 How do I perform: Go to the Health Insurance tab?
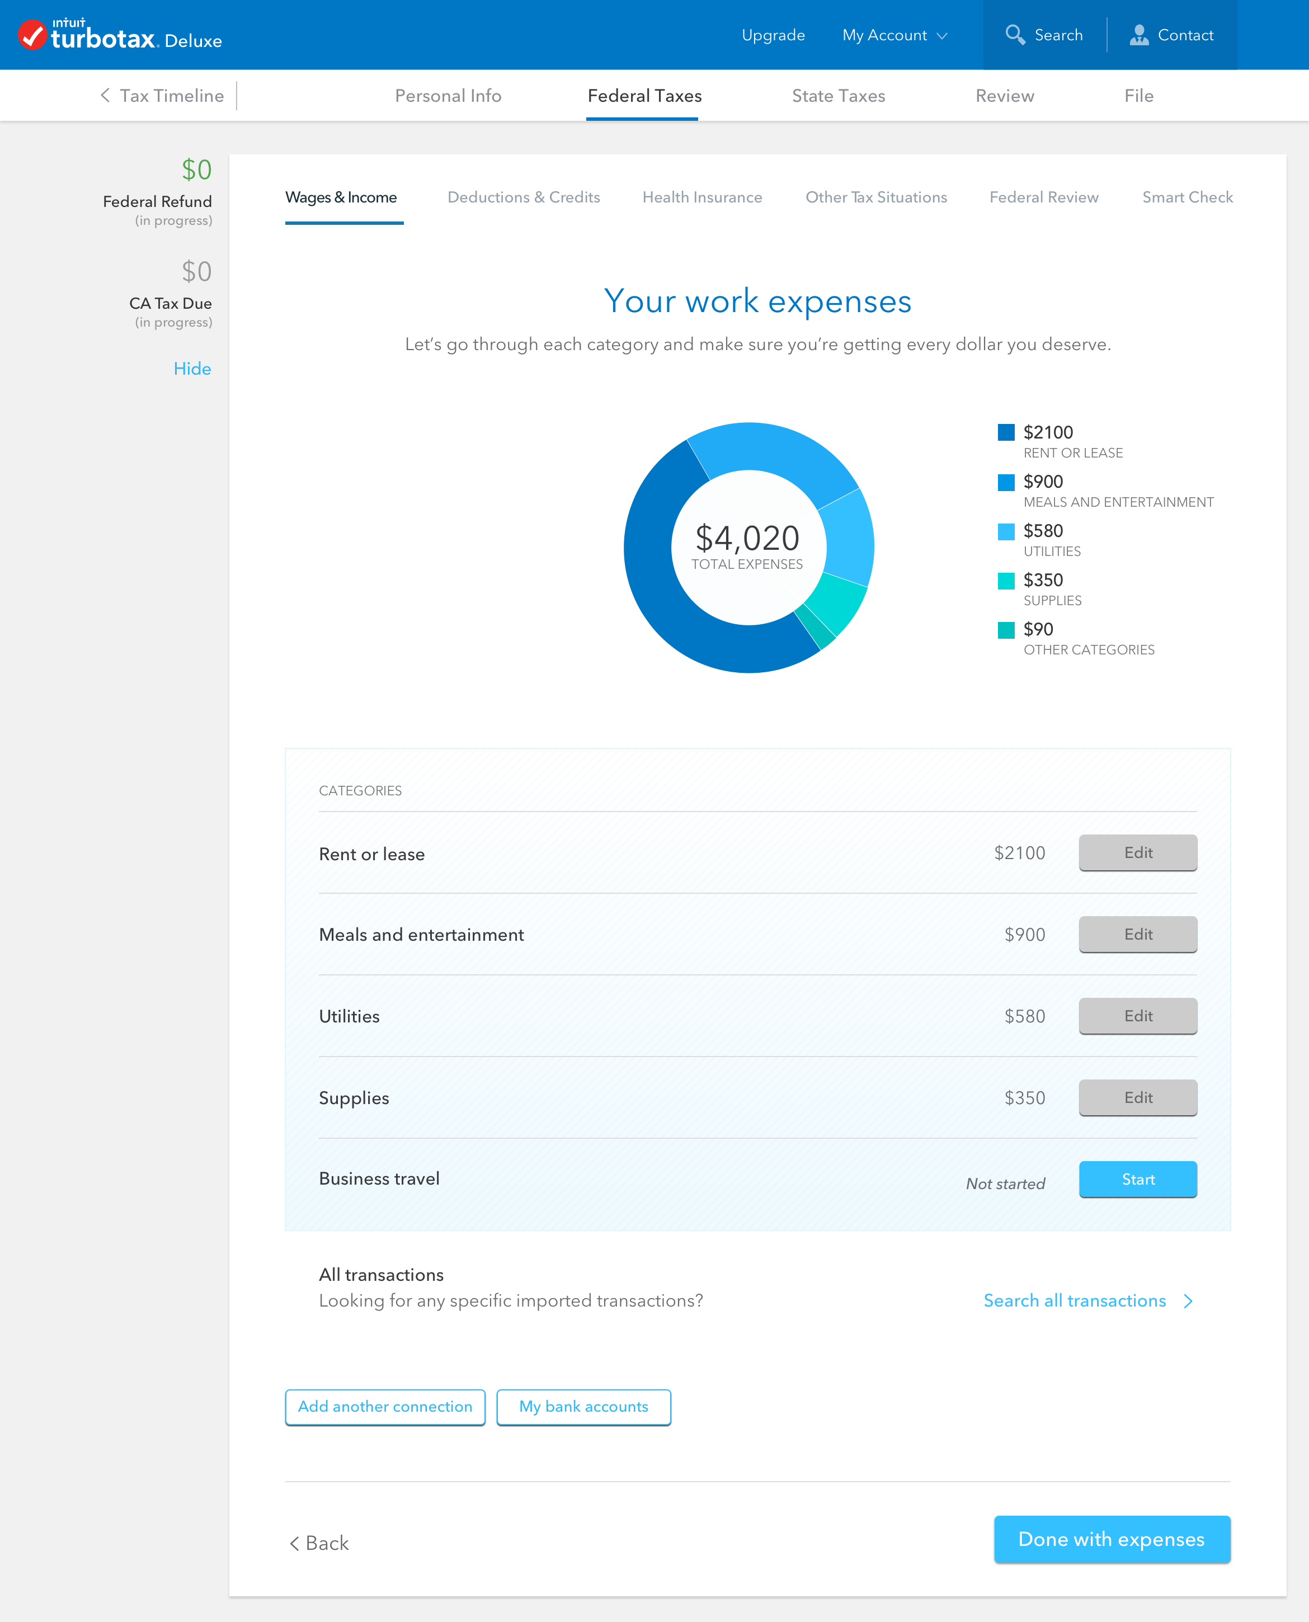(701, 197)
